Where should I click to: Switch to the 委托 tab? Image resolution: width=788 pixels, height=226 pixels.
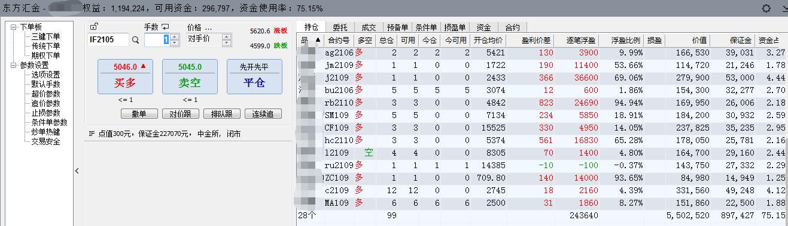pos(340,27)
